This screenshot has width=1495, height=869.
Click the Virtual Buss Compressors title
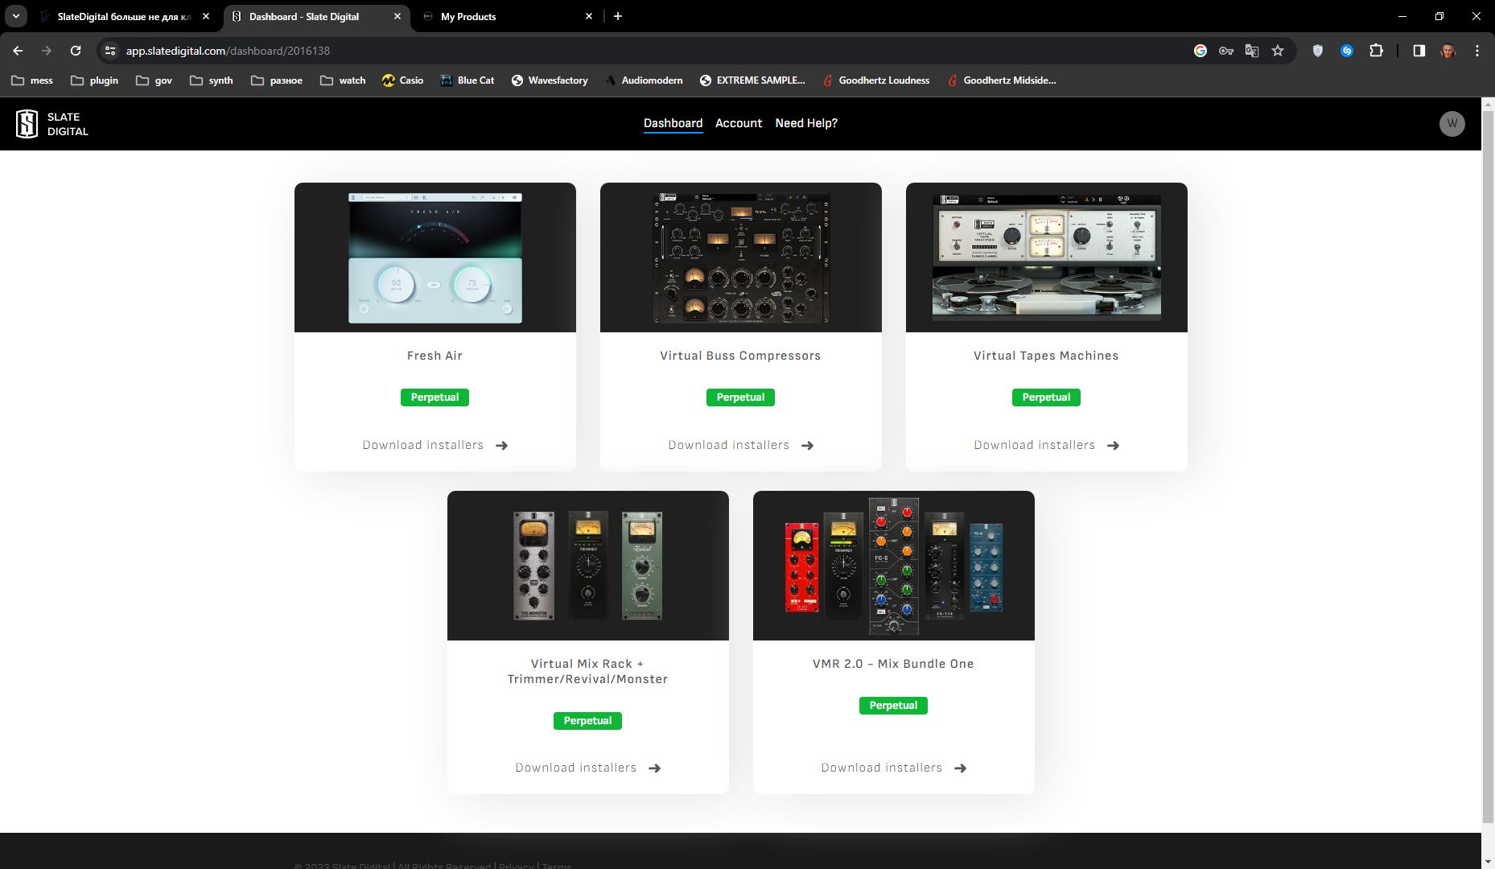(x=740, y=356)
